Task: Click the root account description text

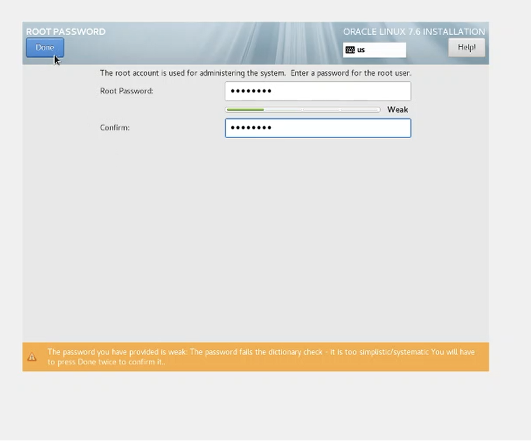Action: [255, 73]
